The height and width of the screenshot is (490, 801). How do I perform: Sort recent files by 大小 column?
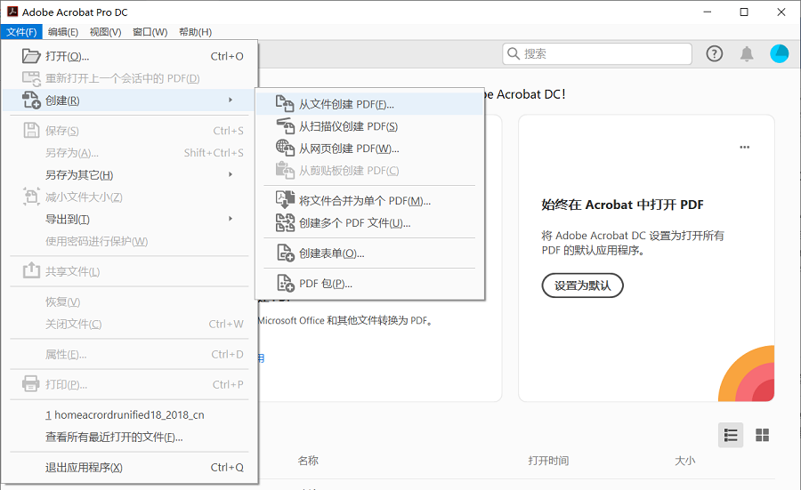684,461
